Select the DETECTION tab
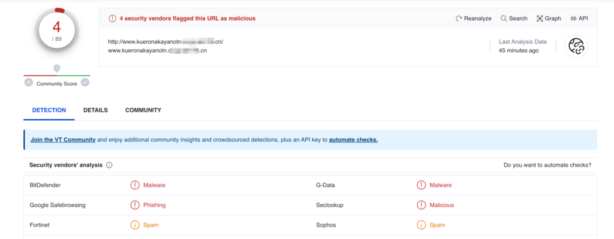 click(49, 110)
